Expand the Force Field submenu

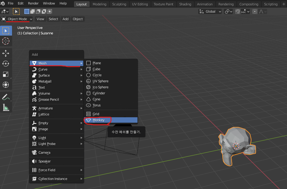pyautogui.click(x=57, y=170)
